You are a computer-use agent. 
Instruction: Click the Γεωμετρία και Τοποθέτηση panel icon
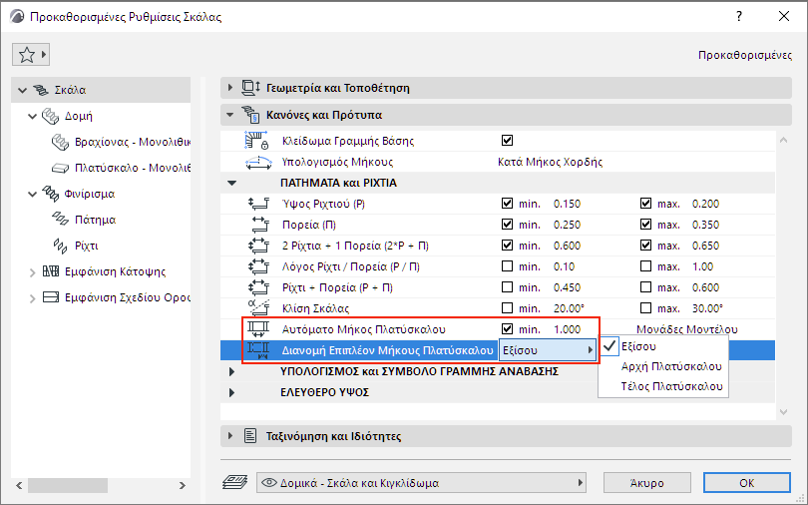(251, 88)
